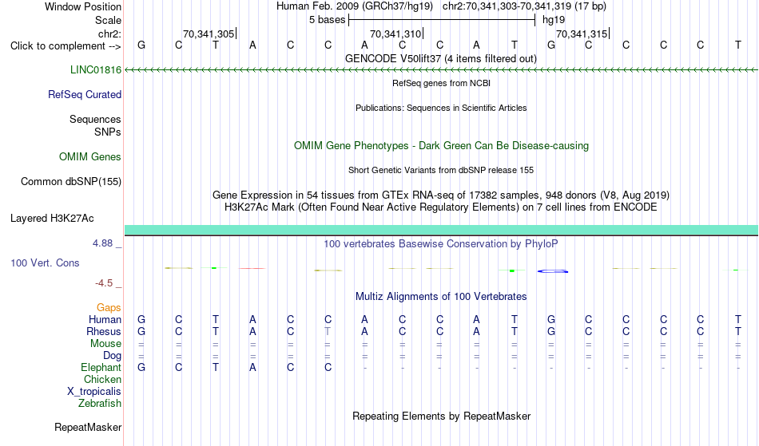Click the Scale label

coord(108,20)
